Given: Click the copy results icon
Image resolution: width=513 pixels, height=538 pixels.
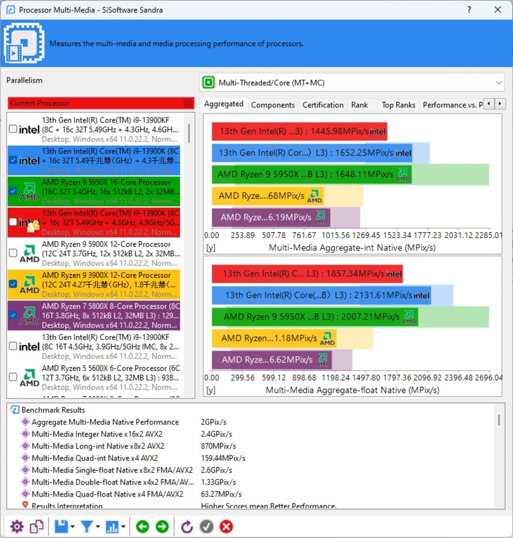Looking at the screenshot, I should (x=37, y=526).
